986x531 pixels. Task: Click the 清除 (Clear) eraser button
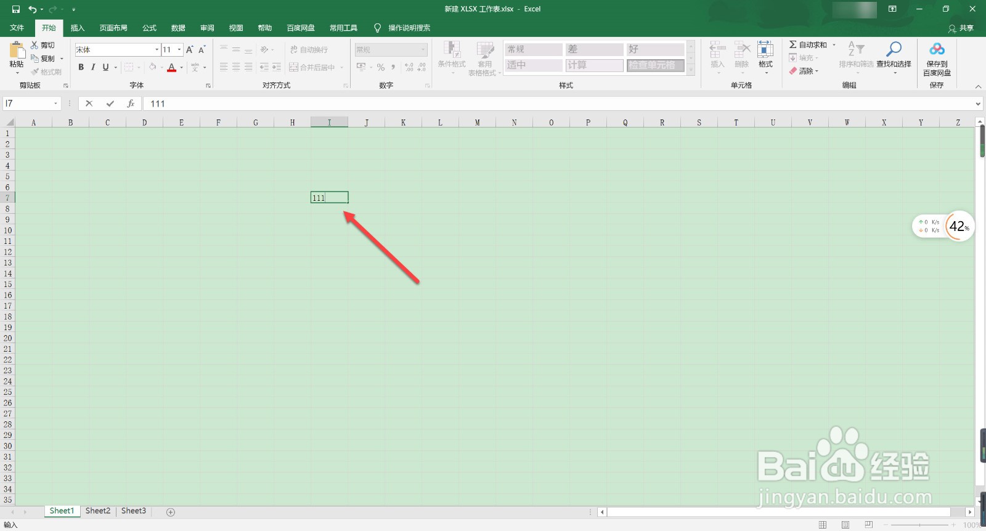click(x=804, y=71)
